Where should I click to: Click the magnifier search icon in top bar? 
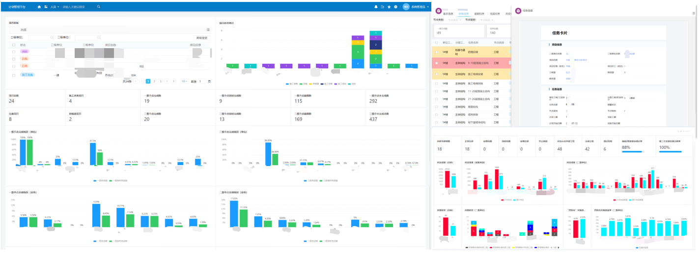(99, 7)
